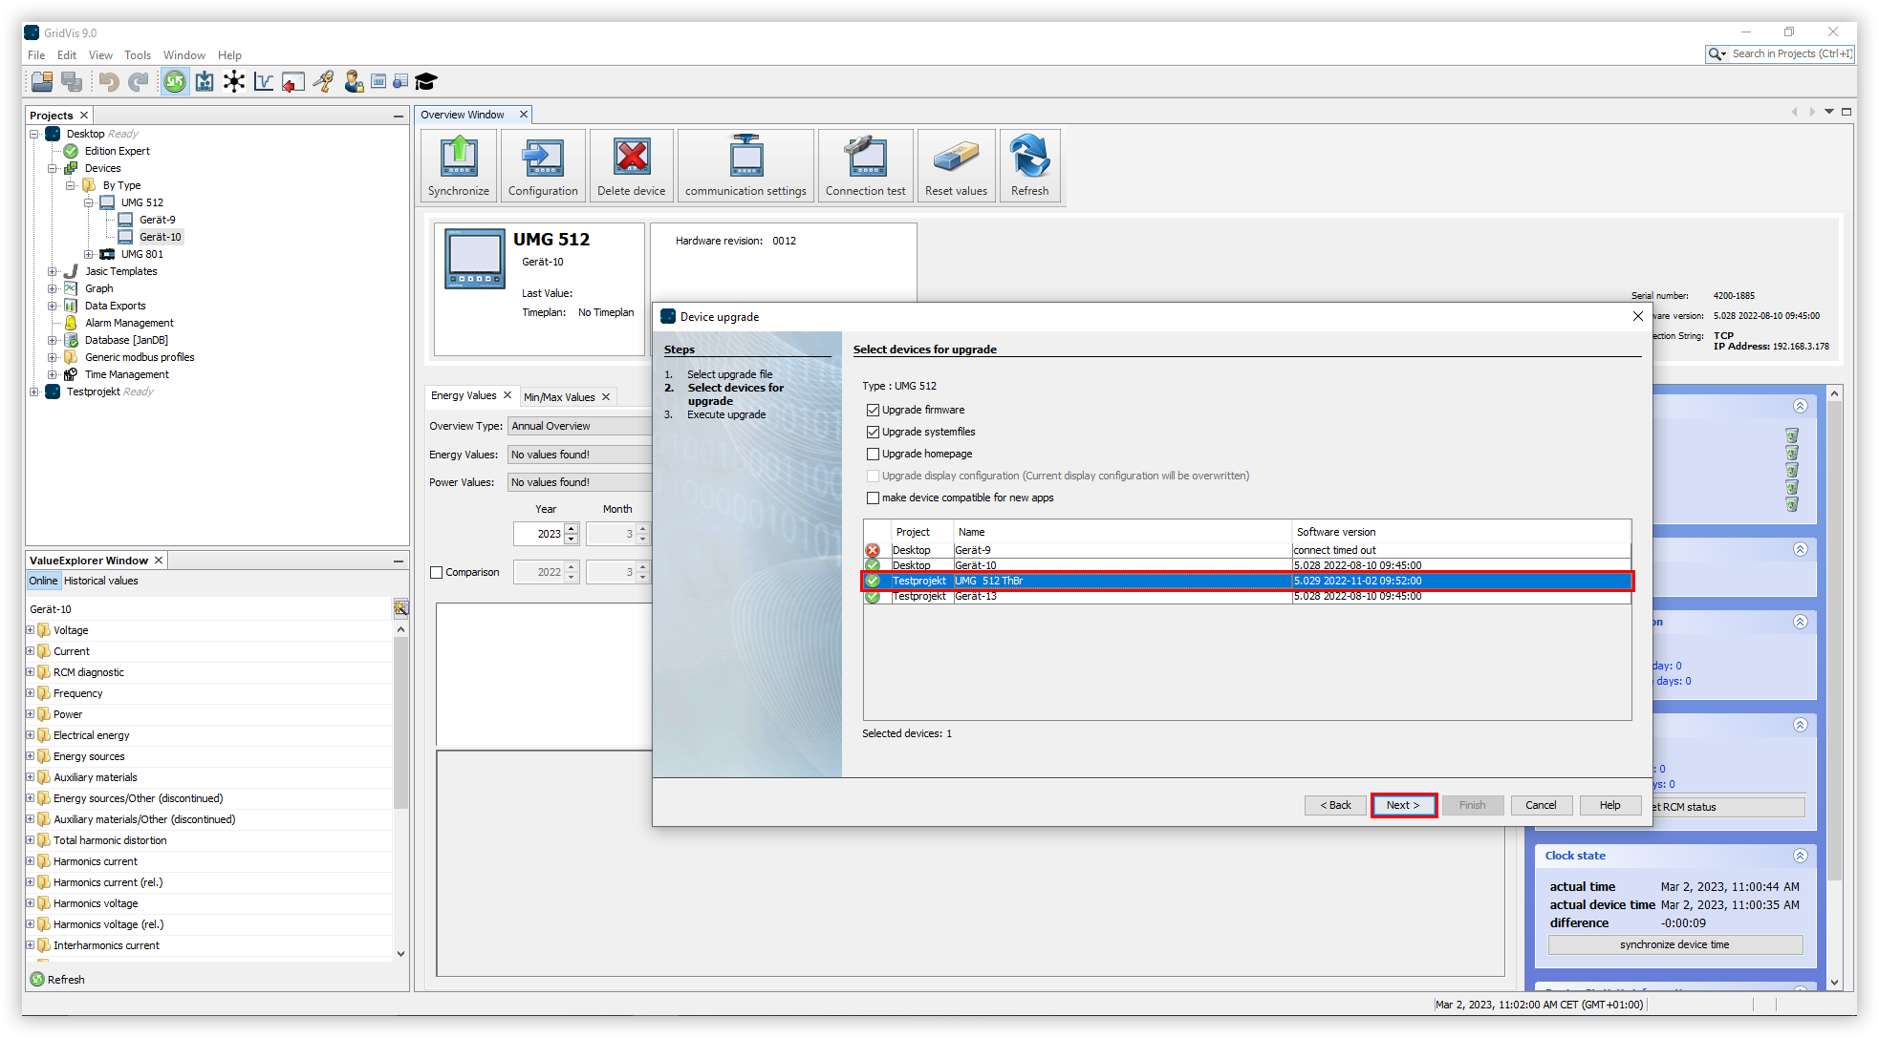This screenshot has height=1038, width=1879.
Task: Click the key license toolbar icon
Action: pos(323,82)
